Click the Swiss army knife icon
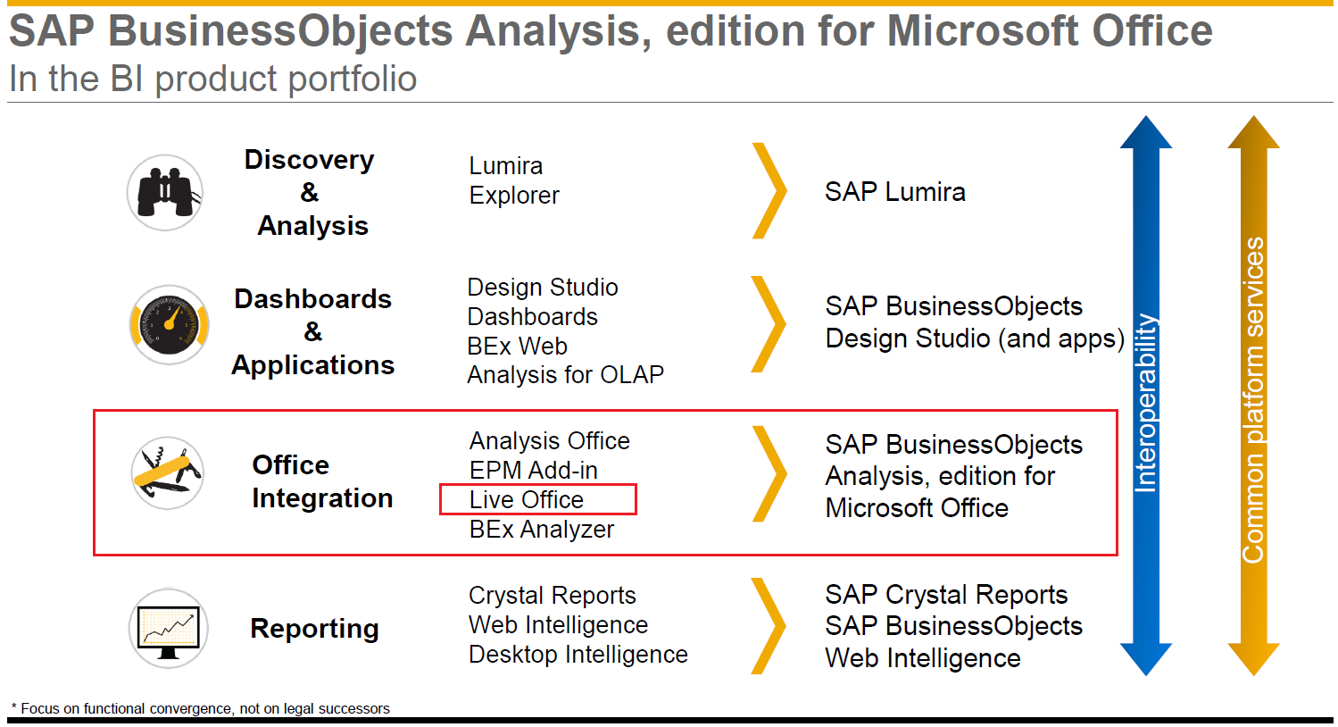 (x=167, y=472)
